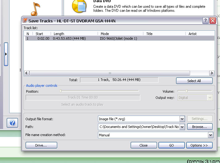Click the Volume slider handle
Image resolution: width=220 pixels, height=163 pixels.
tap(187, 91)
